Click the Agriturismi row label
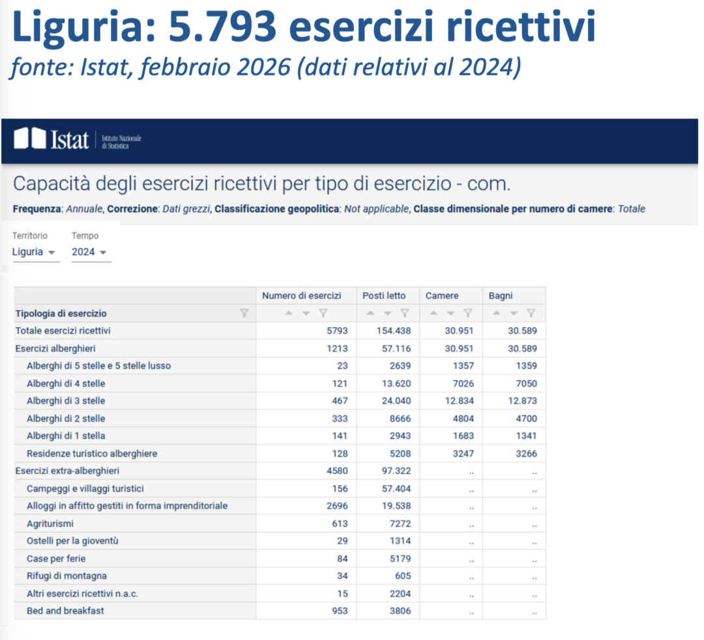 pyautogui.click(x=50, y=523)
